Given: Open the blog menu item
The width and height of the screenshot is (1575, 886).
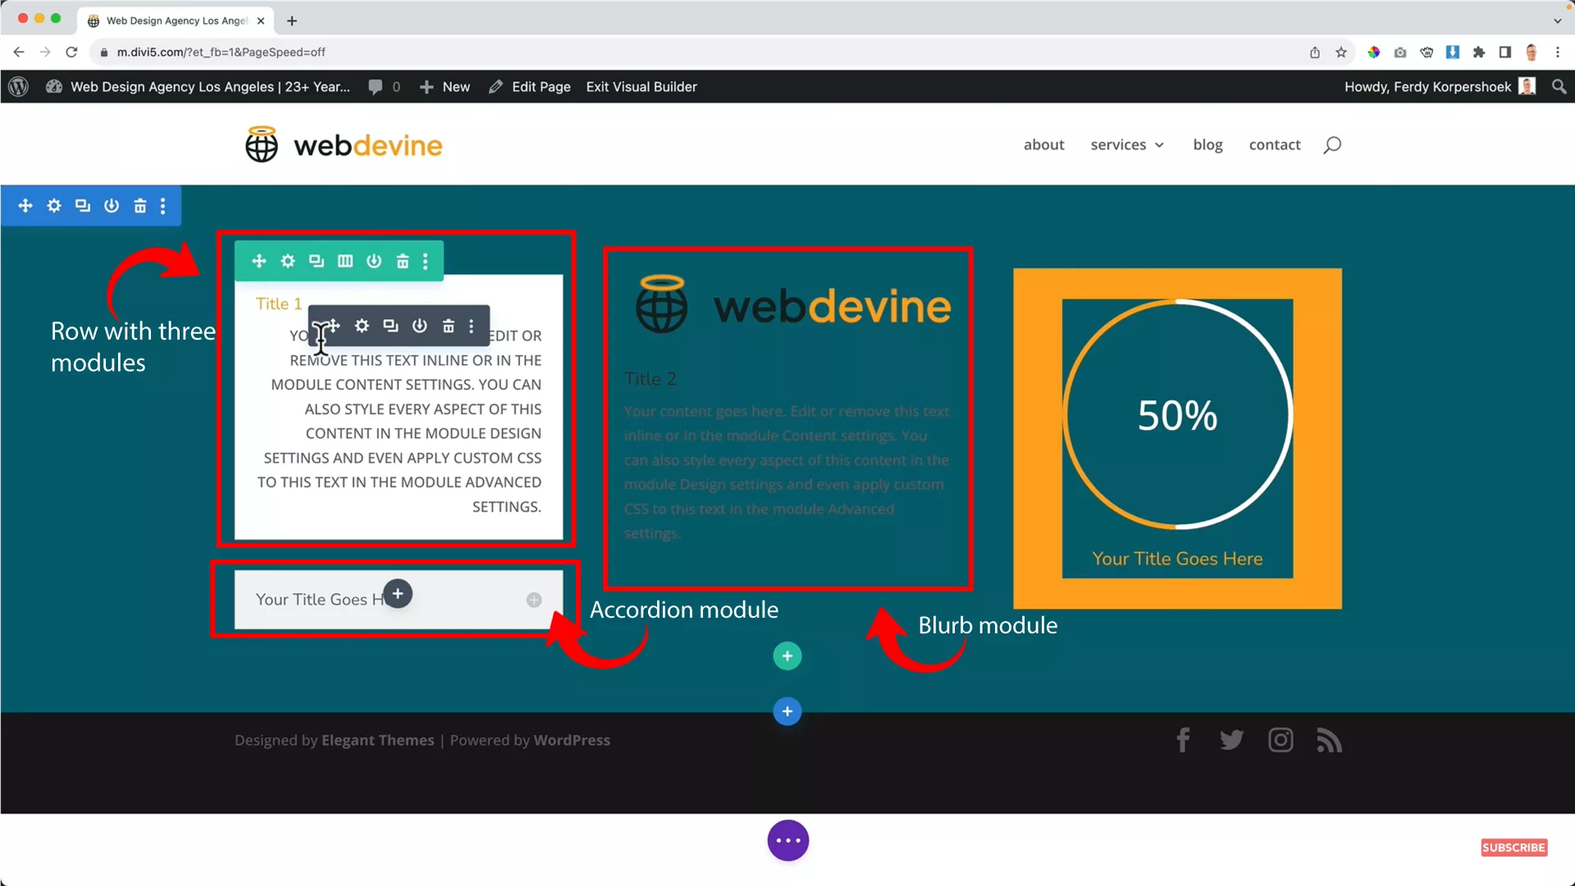Looking at the screenshot, I should 1207,144.
